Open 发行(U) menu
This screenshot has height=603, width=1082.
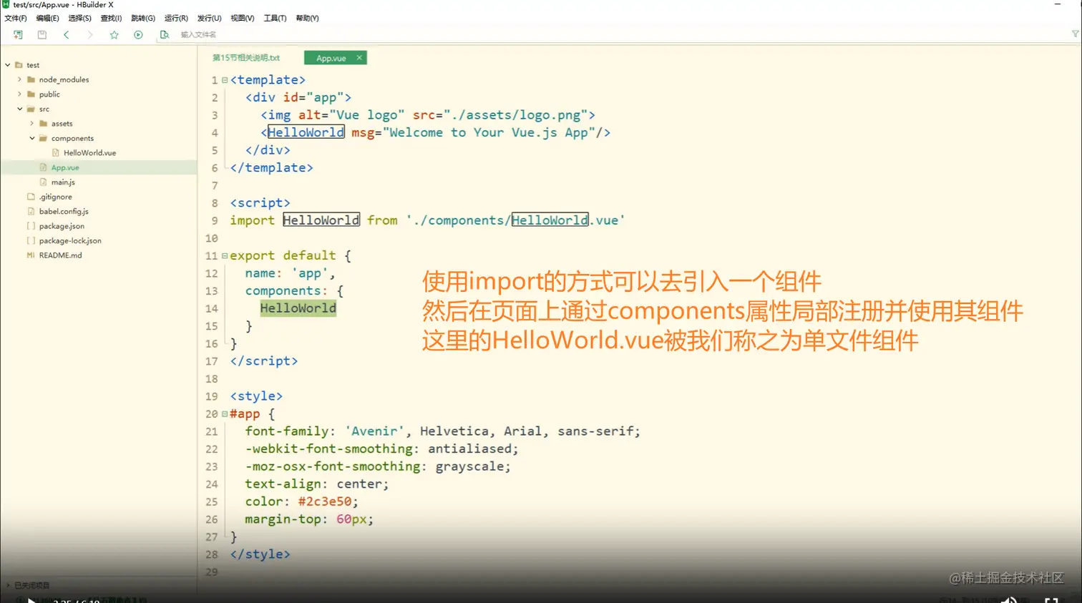[x=210, y=18]
